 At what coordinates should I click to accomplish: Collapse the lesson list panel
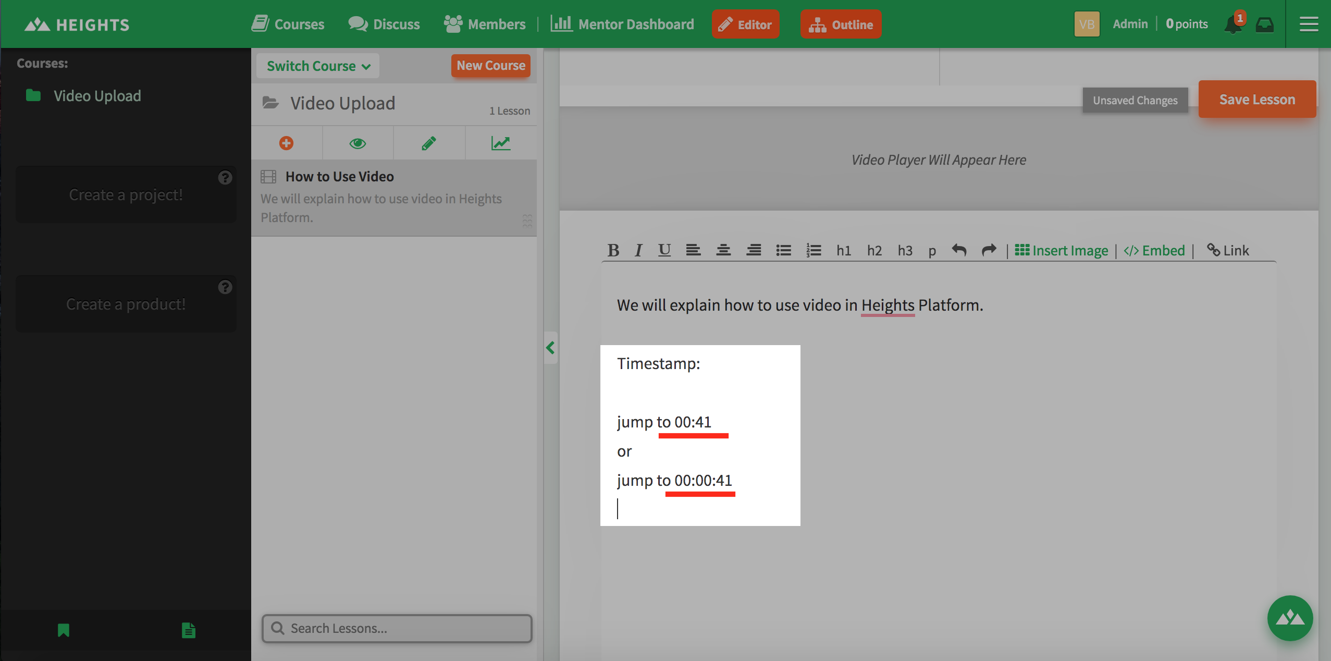[x=550, y=348]
